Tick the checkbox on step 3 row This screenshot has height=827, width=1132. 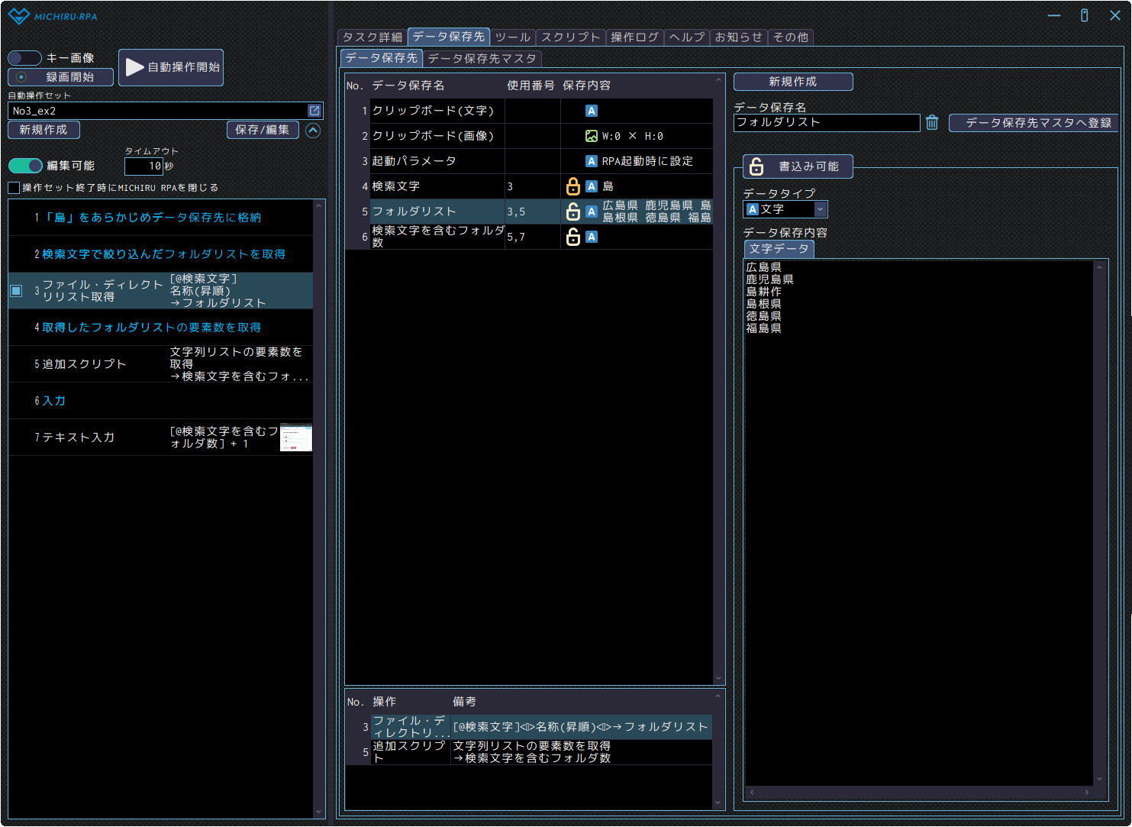[16, 291]
